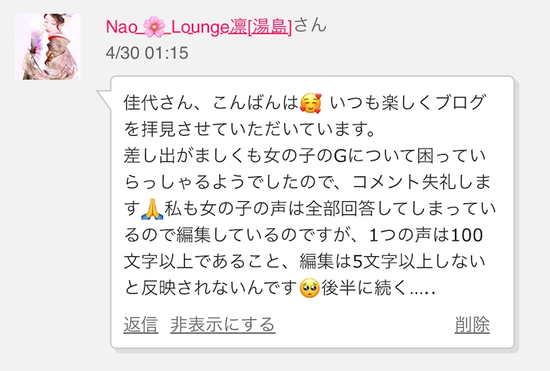Click the cherry blossom emoji in username
The image size is (550, 371).
click(155, 28)
